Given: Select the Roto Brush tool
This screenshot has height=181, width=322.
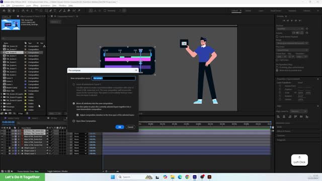Looking at the screenshot, I should (74, 11).
